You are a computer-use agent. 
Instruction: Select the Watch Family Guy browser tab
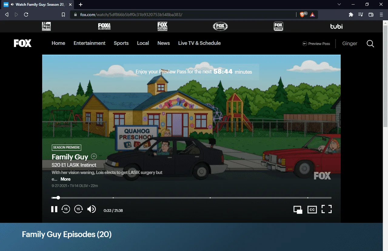click(38, 5)
